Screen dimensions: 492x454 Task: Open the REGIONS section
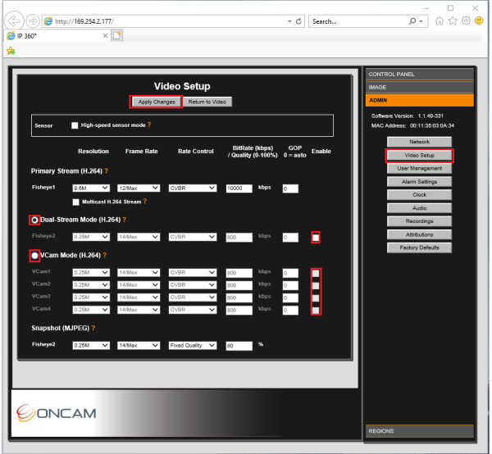point(420,431)
